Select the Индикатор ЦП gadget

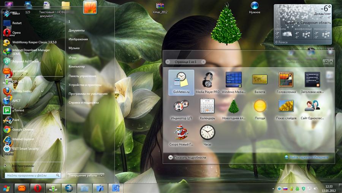pos(181,108)
